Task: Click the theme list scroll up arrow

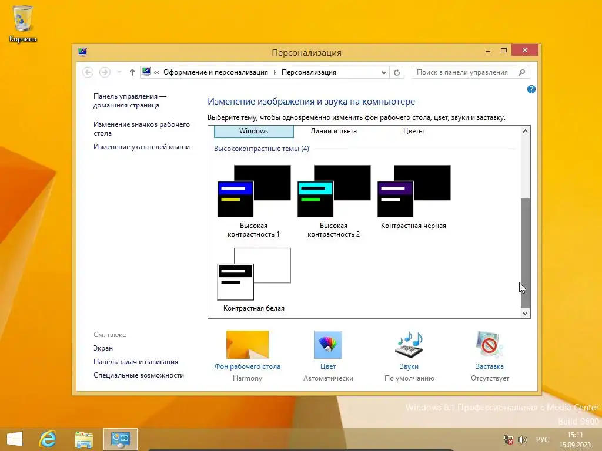Action: pos(525,131)
